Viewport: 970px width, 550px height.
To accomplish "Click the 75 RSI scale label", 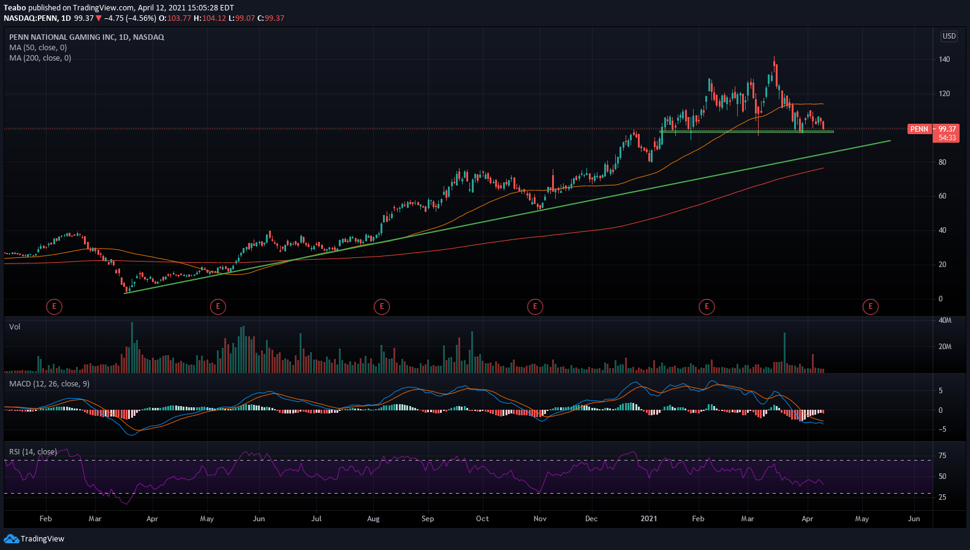I will point(942,456).
